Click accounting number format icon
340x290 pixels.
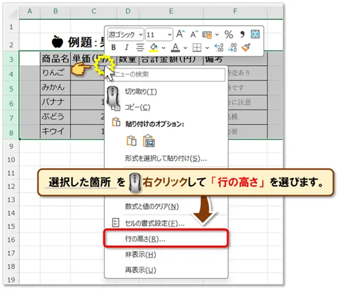click(207, 35)
